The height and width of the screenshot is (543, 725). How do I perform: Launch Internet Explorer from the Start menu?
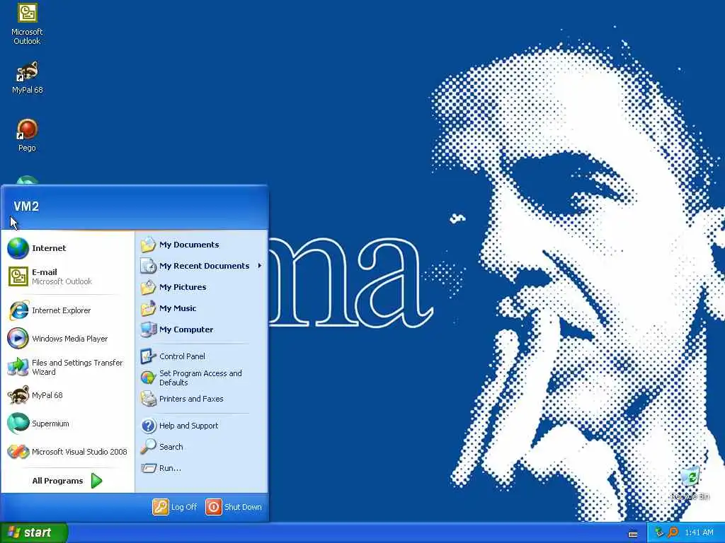[x=67, y=310]
